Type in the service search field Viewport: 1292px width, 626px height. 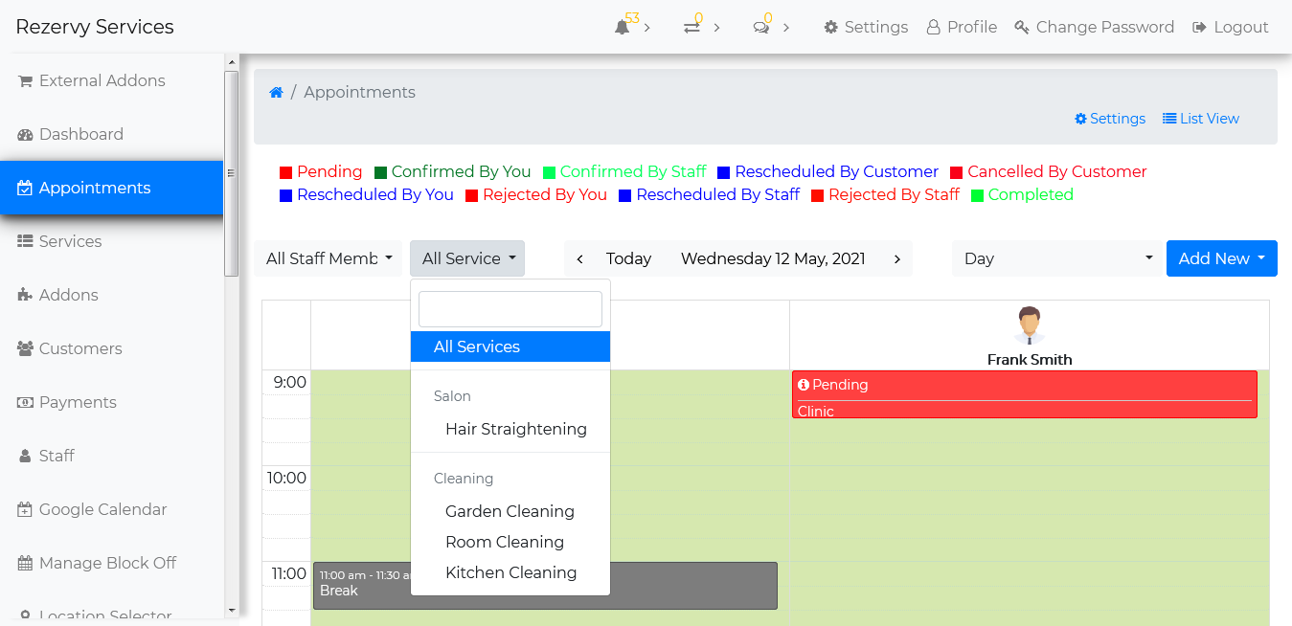[510, 309]
